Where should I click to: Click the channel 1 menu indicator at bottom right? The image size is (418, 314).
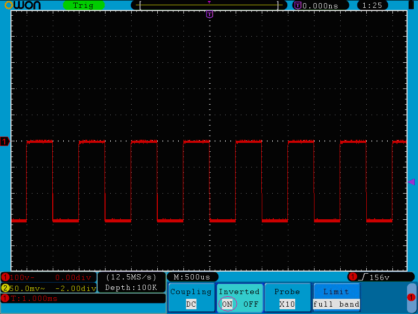click(x=411, y=297)
